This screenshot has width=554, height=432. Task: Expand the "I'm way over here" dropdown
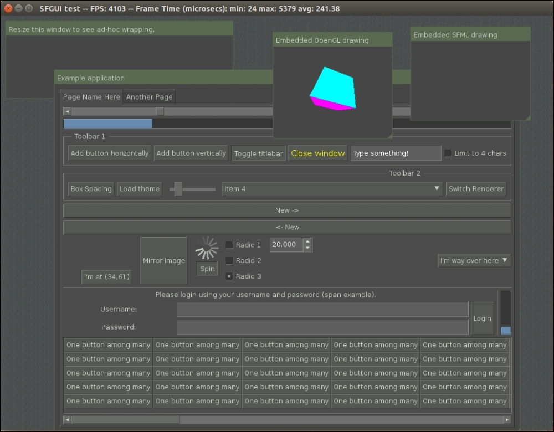click(474, 260)
